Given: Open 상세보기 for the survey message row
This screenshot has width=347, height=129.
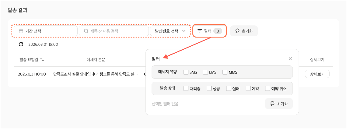Looking at the screenshot, I should tap(317, 74).
